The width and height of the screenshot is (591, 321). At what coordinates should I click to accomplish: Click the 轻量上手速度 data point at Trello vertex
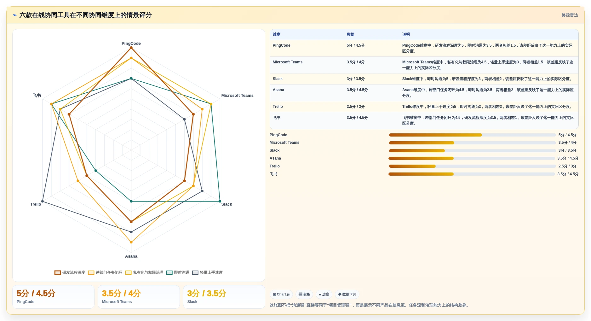click(43, 201)
